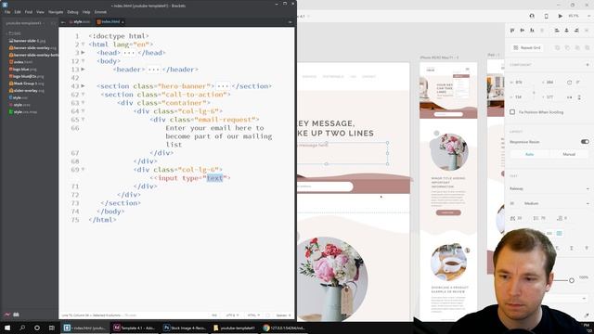
Task: Click the Windows Start button
Action: [7, 328]
